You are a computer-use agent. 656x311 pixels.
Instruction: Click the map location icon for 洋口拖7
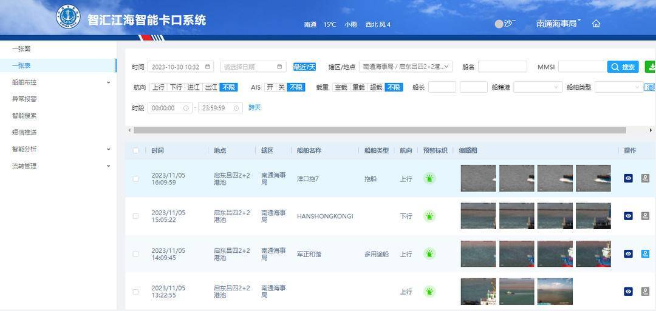pos(645,178)
